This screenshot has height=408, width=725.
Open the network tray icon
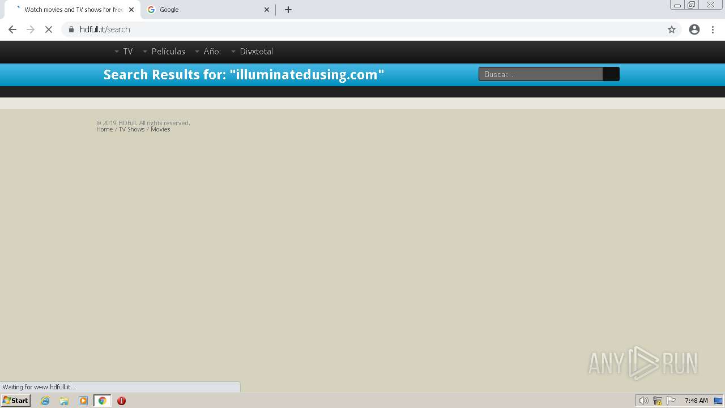pos(658,401)
